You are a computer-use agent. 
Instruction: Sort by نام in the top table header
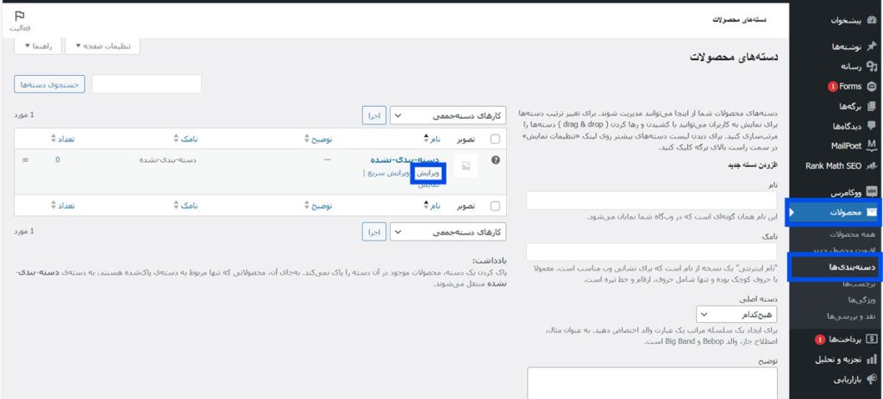[x=433, y=139]
